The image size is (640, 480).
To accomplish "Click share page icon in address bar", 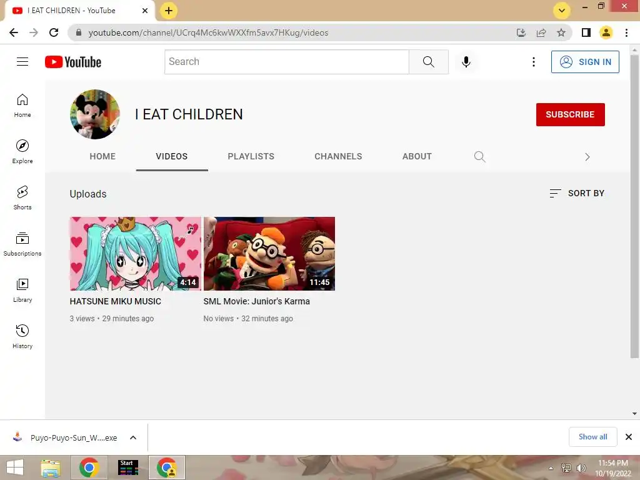I will point(541,32).
